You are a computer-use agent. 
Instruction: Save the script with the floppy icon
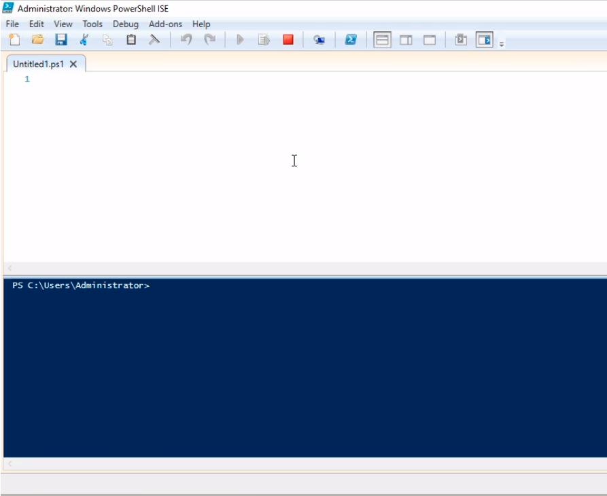point(61,40)
